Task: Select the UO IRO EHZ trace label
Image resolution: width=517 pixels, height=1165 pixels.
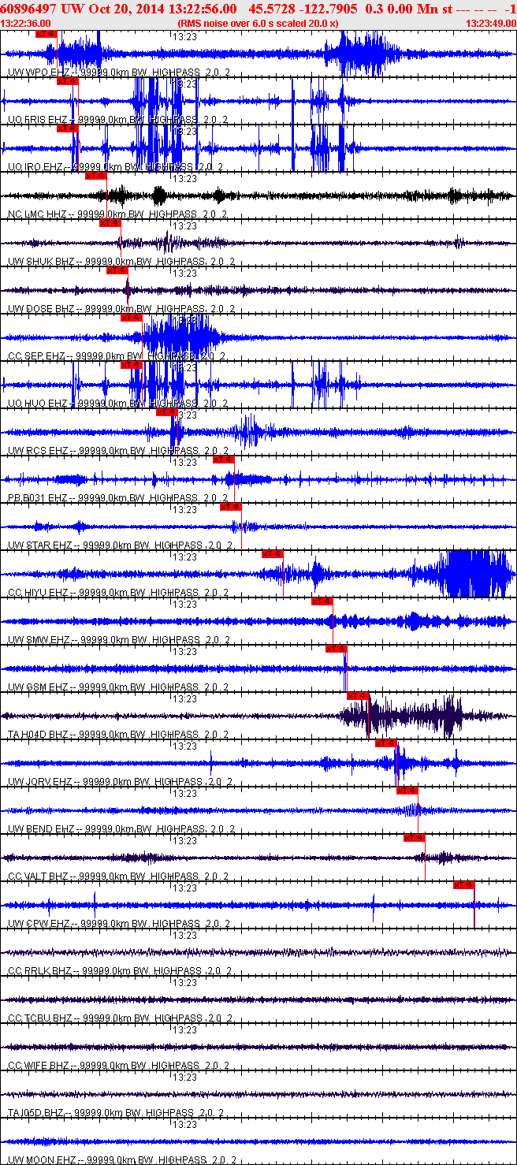Action: coord(115,167)
